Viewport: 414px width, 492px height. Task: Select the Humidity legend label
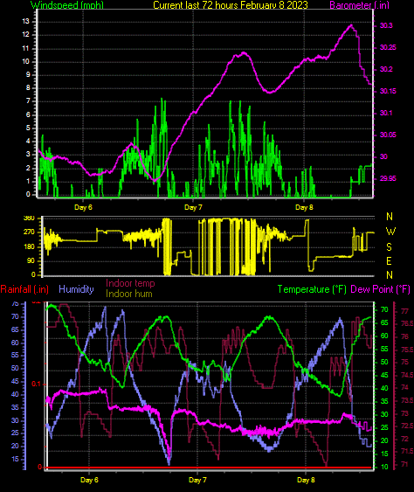pos(76,289)
